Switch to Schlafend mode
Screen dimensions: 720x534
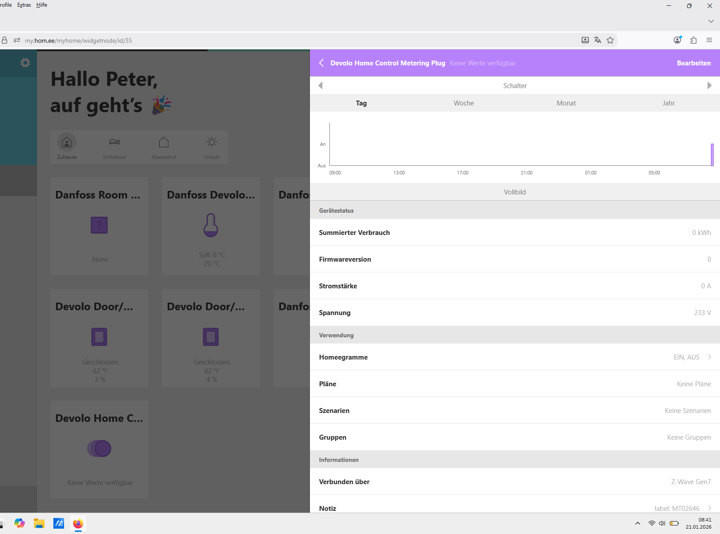tap(114, 146)
